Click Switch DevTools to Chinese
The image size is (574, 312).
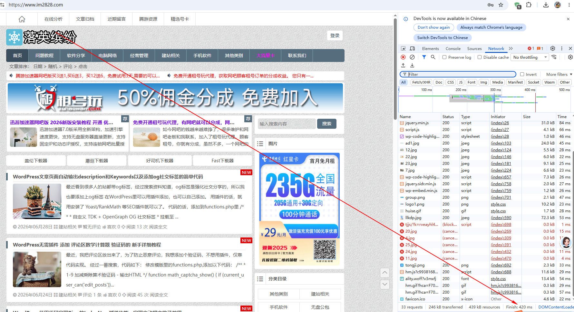443,38
